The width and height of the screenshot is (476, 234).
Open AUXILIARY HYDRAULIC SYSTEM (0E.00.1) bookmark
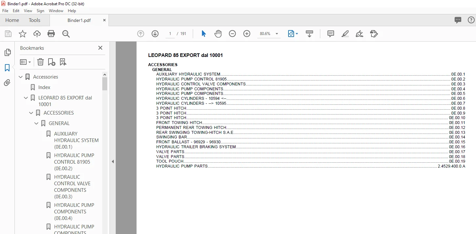[x=76, y=140]
